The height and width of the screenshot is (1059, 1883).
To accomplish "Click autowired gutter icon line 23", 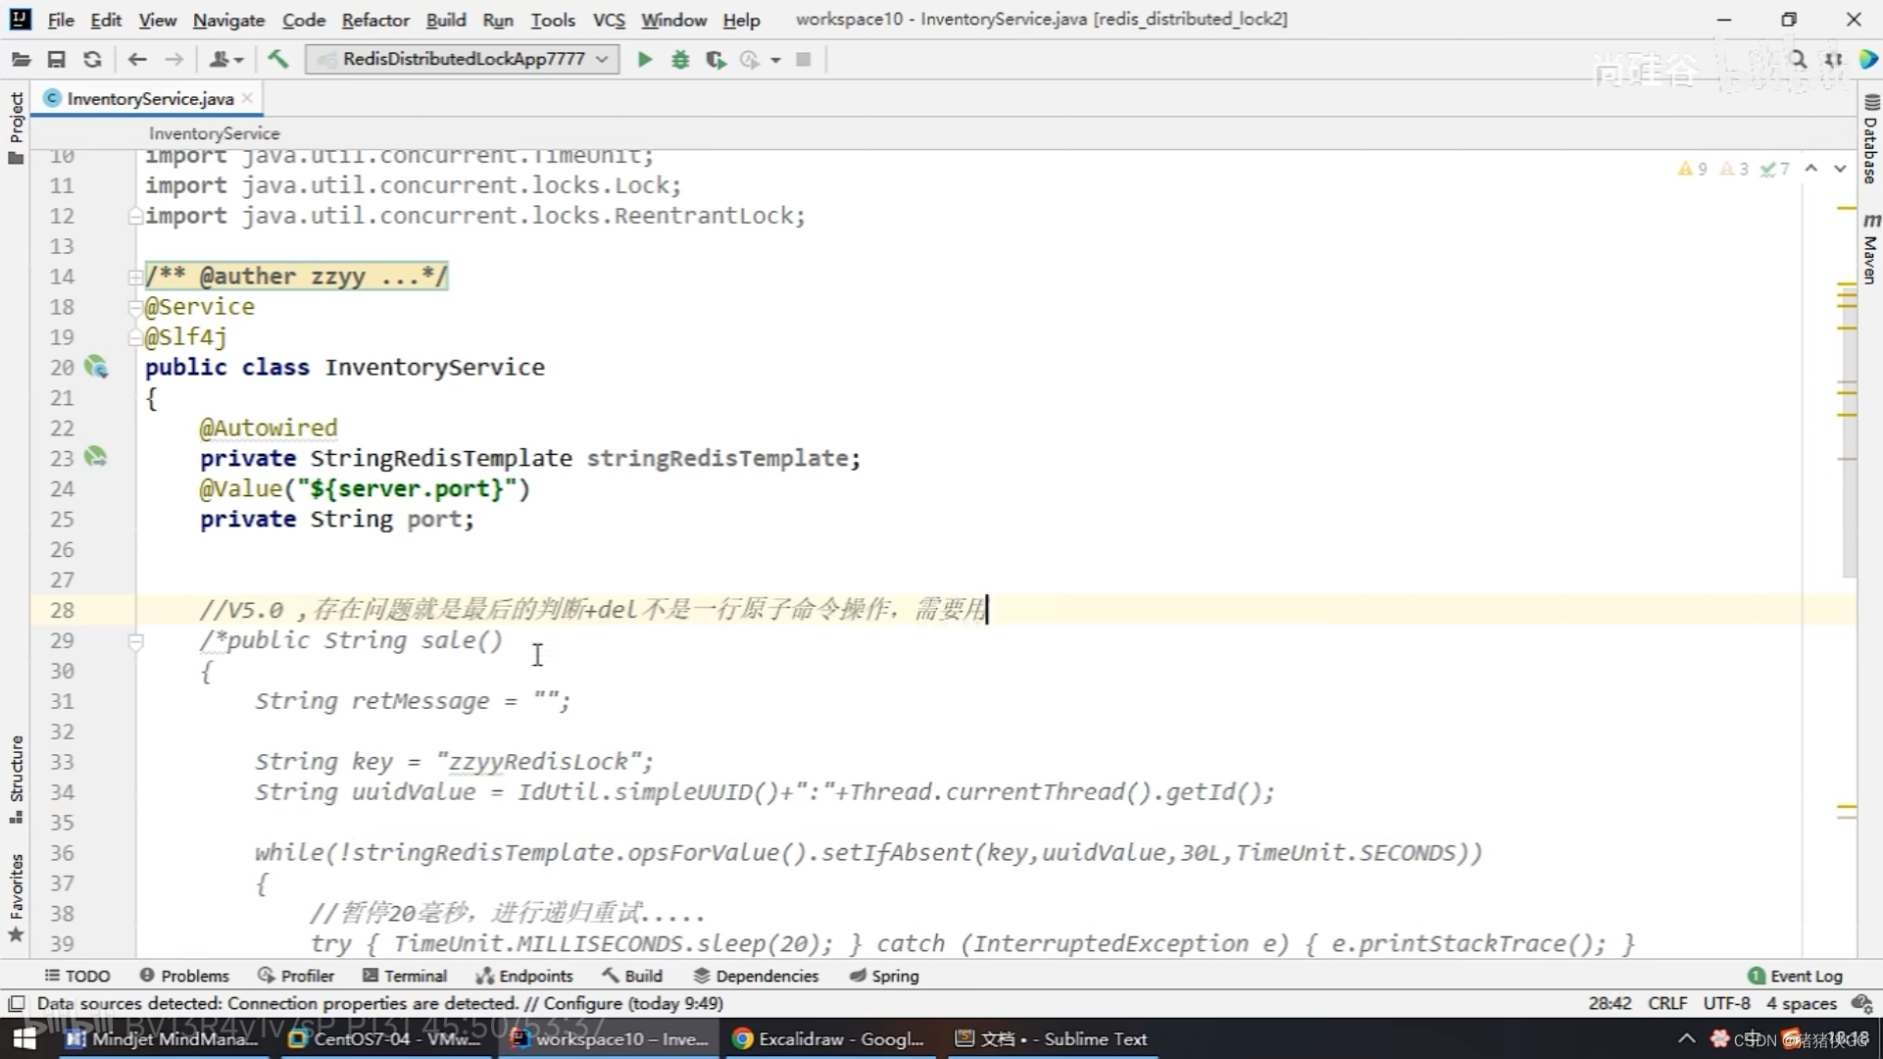I will click(95, 457).
